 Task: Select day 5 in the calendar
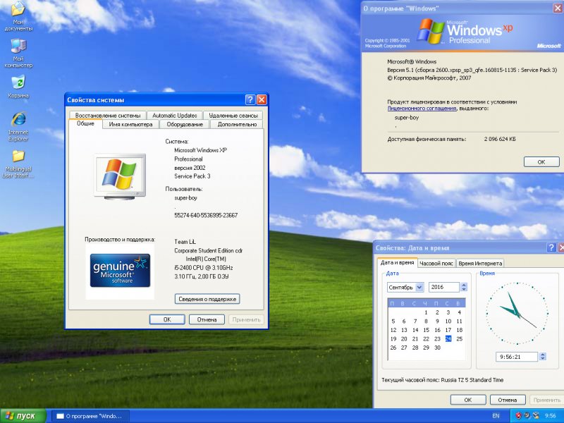393,321
